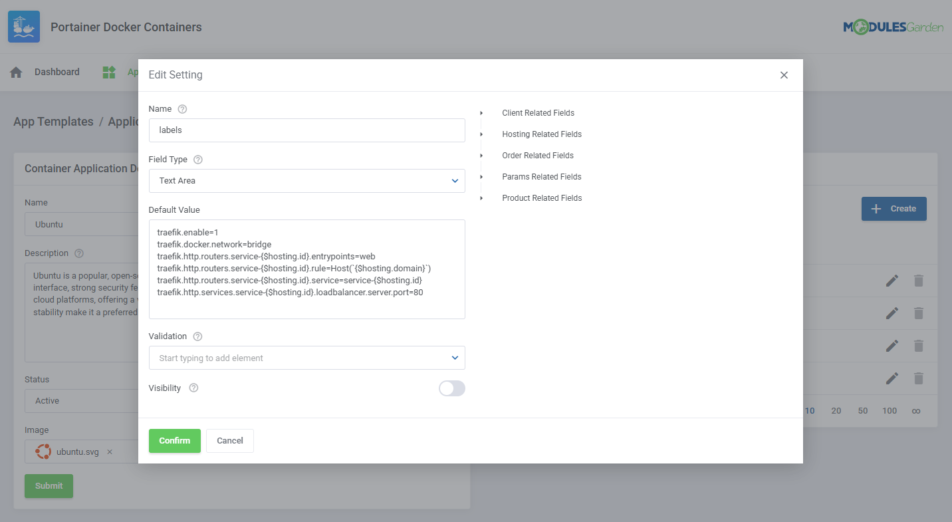Click the Portainer Docker Containers app logo

23,27
